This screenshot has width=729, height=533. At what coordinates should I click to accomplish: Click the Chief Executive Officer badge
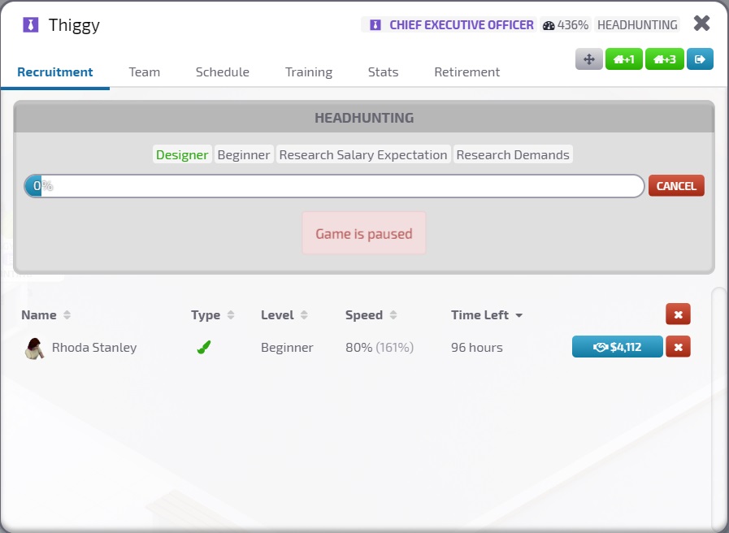point(449,25)
